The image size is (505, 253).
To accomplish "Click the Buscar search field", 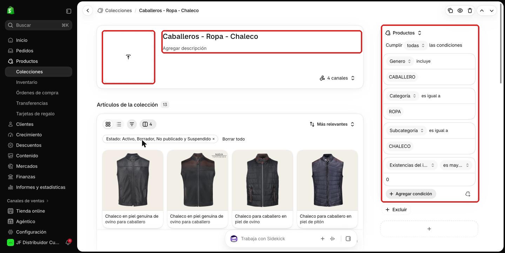I will click(39, 25).
